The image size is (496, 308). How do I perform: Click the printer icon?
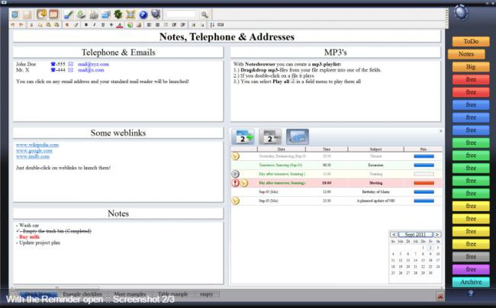94,14
